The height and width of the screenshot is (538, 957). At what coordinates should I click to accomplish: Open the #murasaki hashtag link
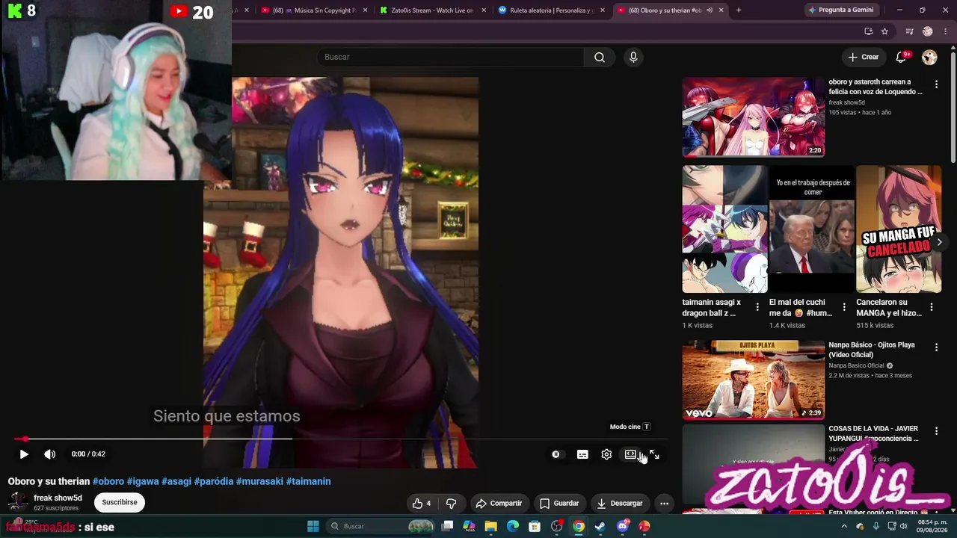(x=259, y=481)
